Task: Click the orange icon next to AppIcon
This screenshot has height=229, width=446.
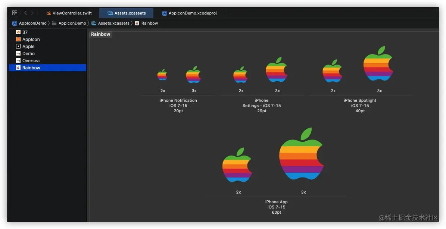Action: click(18, 39)
